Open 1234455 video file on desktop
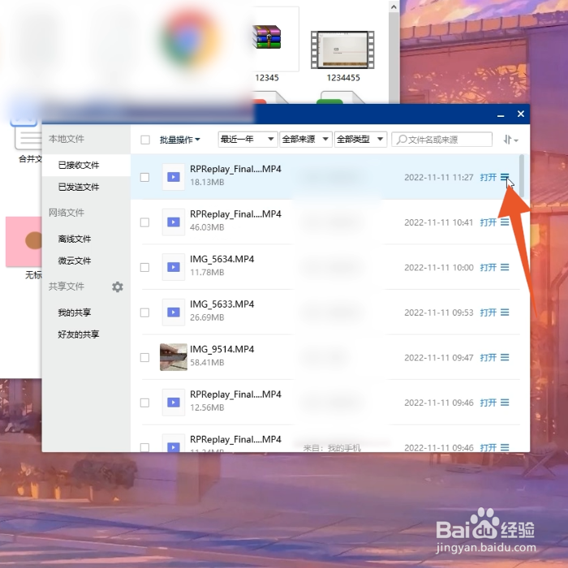Screen dimensions: 568x568 tap(342, 56)
